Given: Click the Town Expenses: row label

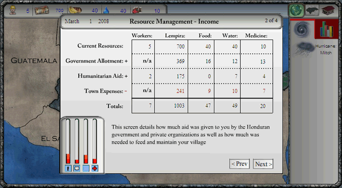Looking at the screenshot, I should [104, 91].
